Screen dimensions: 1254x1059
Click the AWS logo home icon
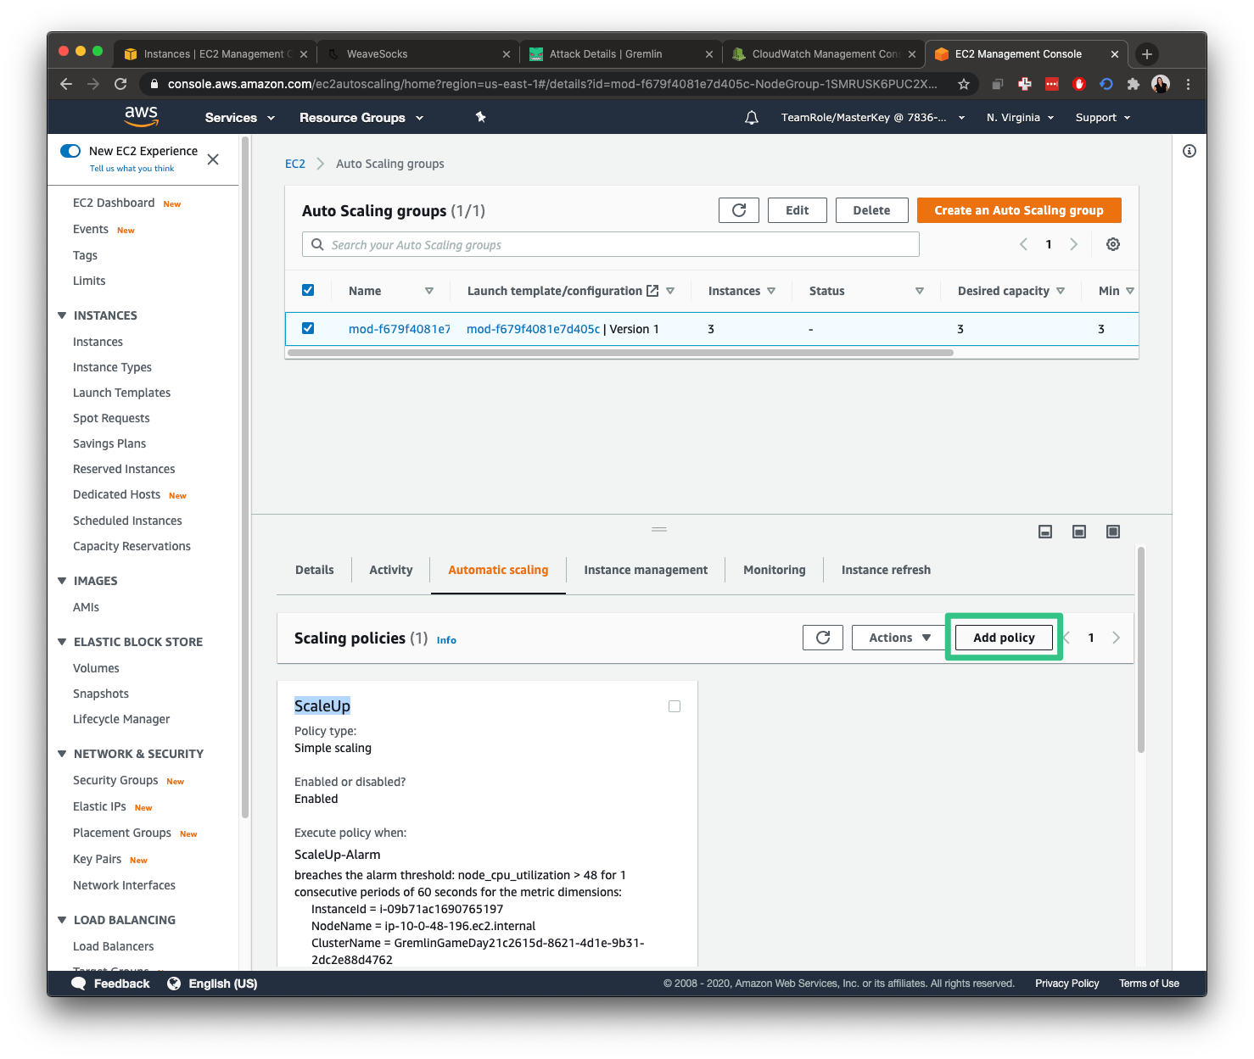point(141,117)
